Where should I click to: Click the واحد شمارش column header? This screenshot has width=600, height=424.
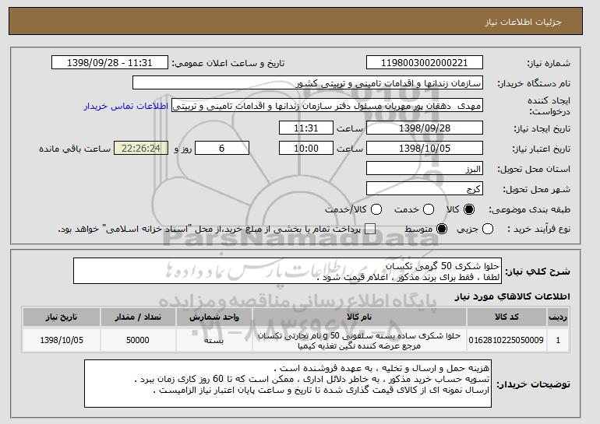tap(214, 317)
